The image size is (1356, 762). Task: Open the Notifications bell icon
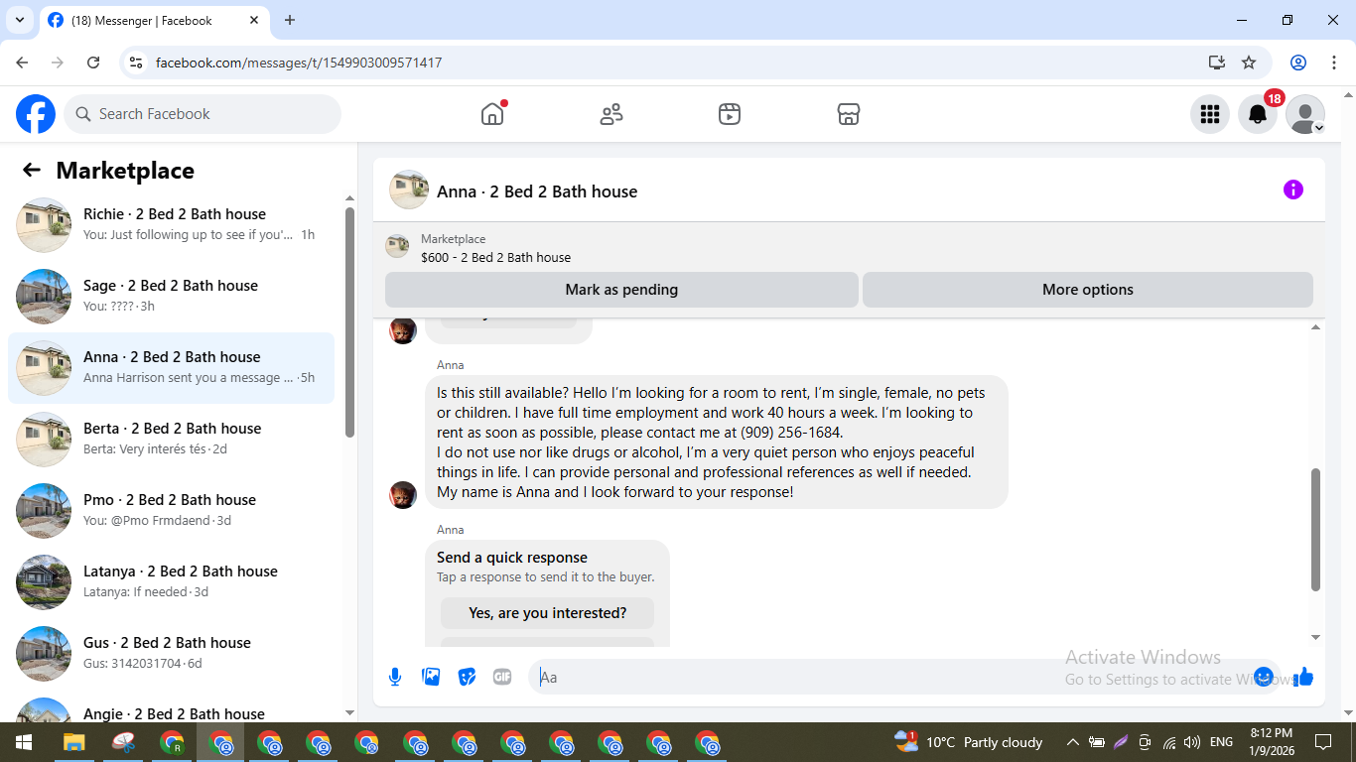[1258, 114]
